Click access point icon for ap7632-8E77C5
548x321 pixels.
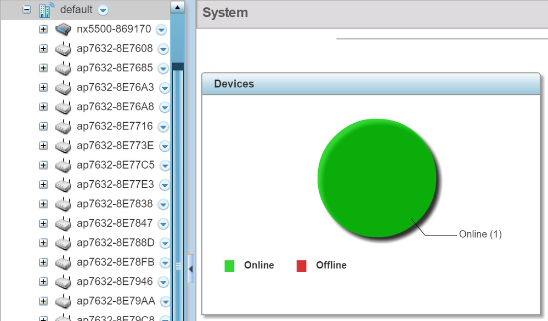pyautogui.click(x=63, y=165)
